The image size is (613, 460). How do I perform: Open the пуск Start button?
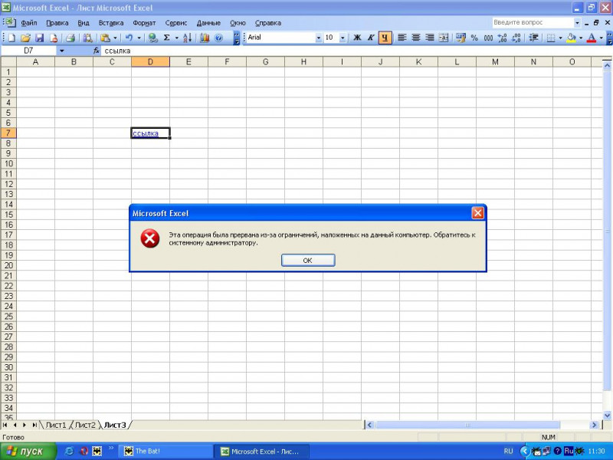point(28,452)
